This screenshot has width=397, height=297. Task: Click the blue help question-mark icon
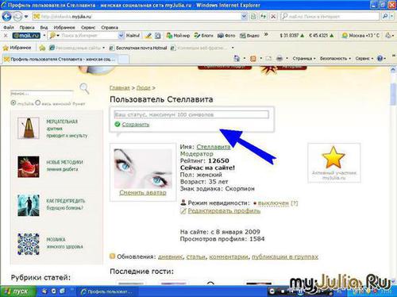click(380, 59)
